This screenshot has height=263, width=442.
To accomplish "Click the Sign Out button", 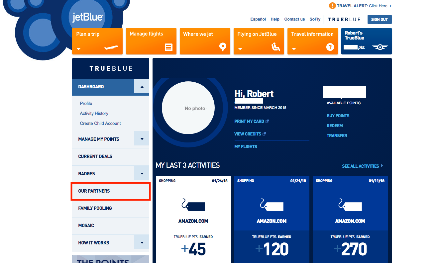I will (x=380, y=19).
